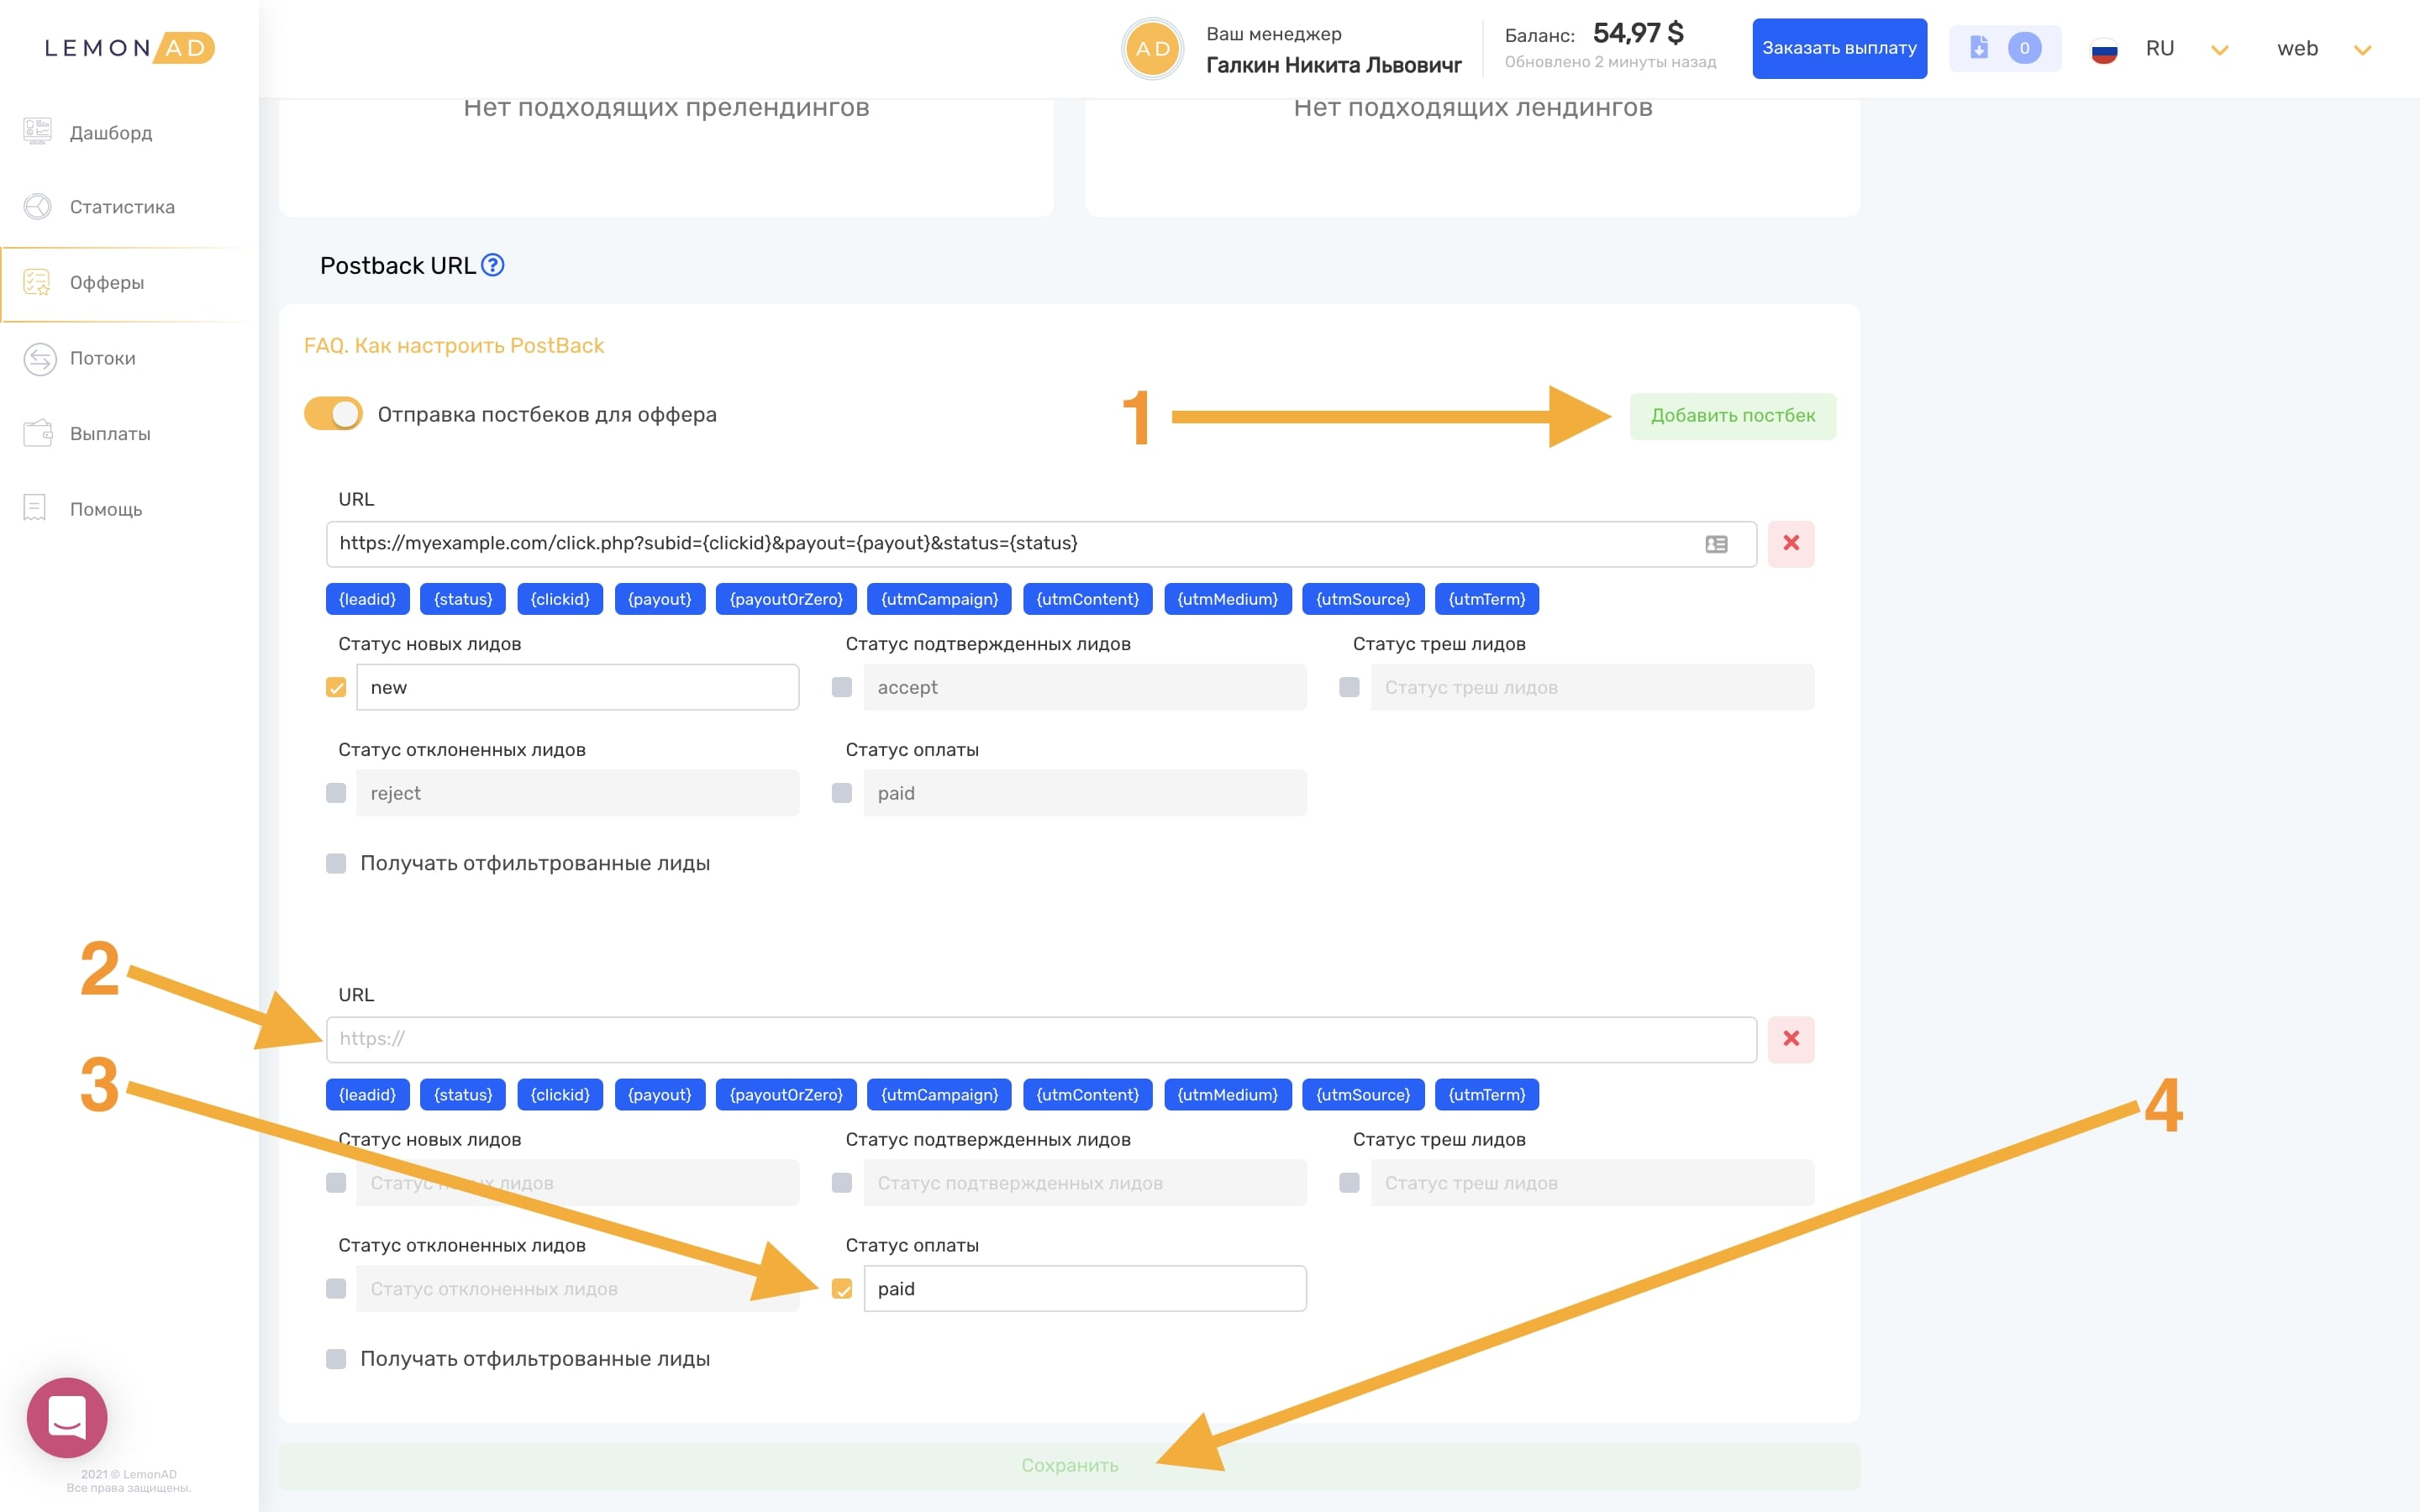Go to Потоки in the sidebar
Viewport: 2420px width, 1512px height.
click(102, 358)
